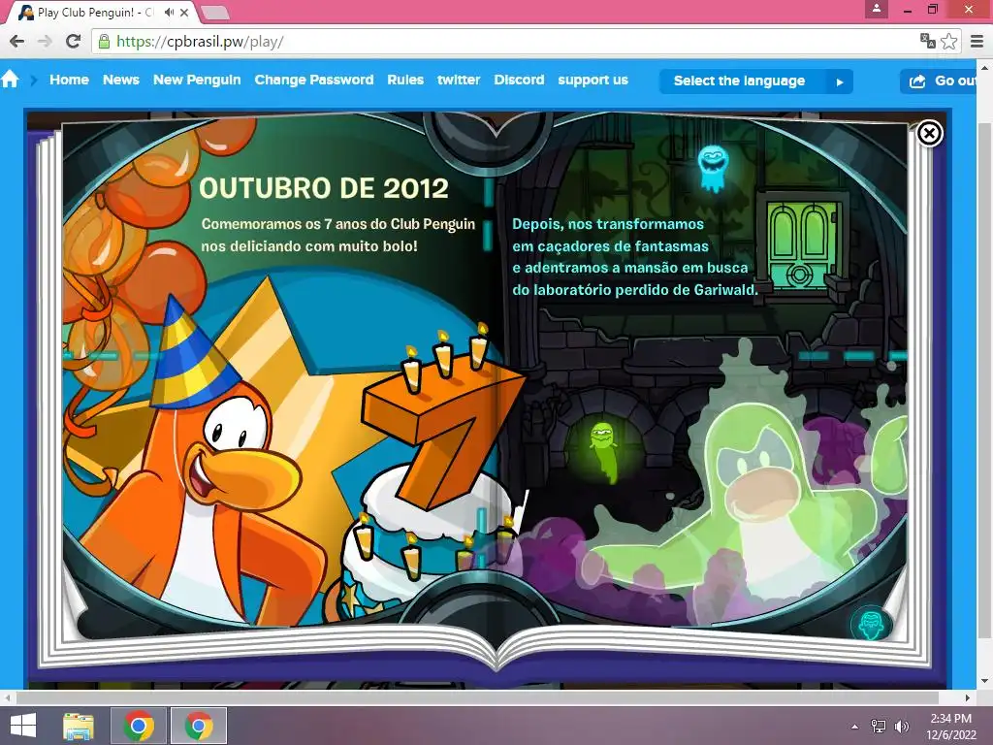Image resolution: width=993 pixels, height=745 pixels.
Task: Click the translate page icon in the address bar
Action: (x=927, y=42)
